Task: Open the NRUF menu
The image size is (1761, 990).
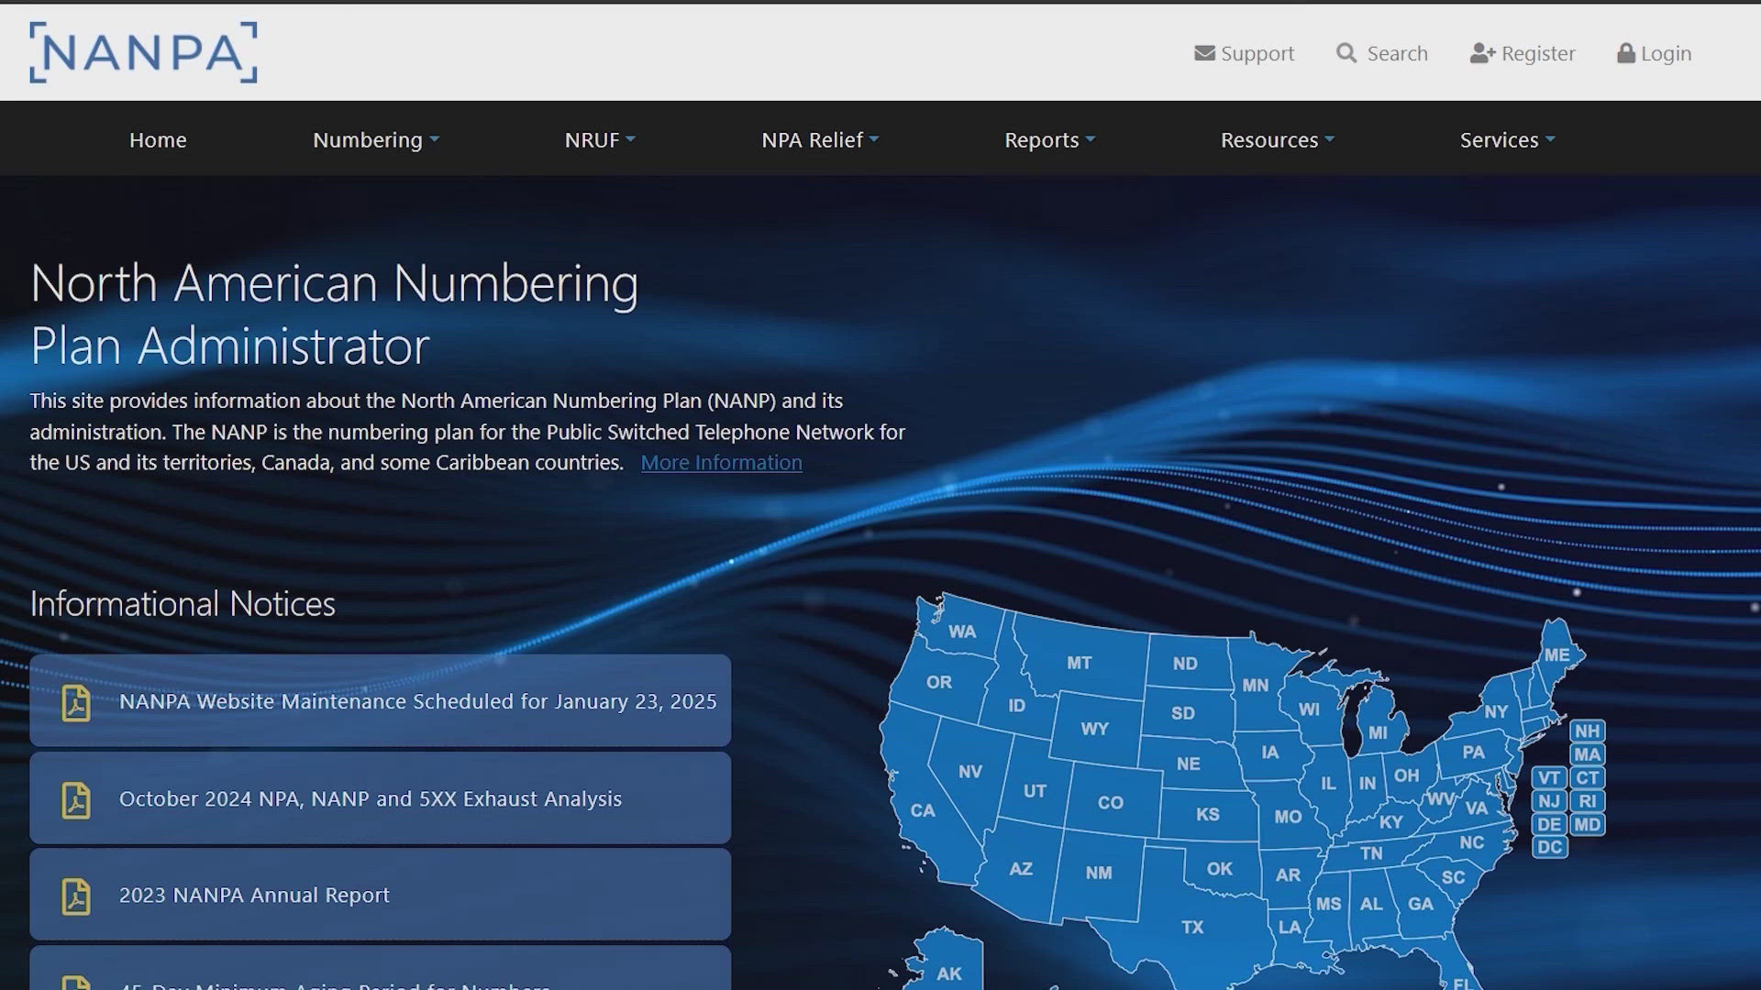Action: (600, 140)
